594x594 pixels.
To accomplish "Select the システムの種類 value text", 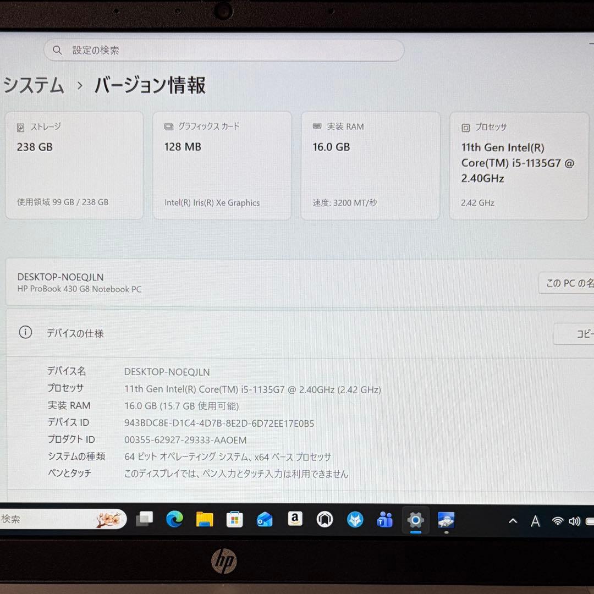I will (228, 457).
